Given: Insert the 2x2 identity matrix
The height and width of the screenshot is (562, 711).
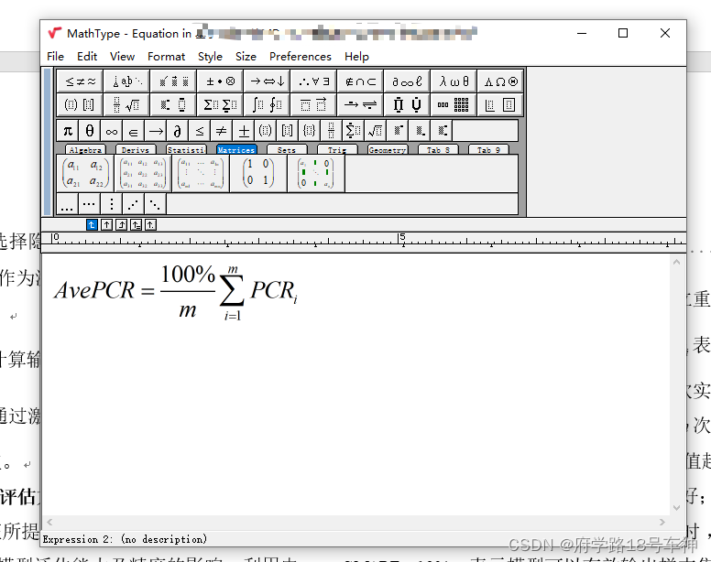Looking at the screenshot, I should tap(258, 173).
